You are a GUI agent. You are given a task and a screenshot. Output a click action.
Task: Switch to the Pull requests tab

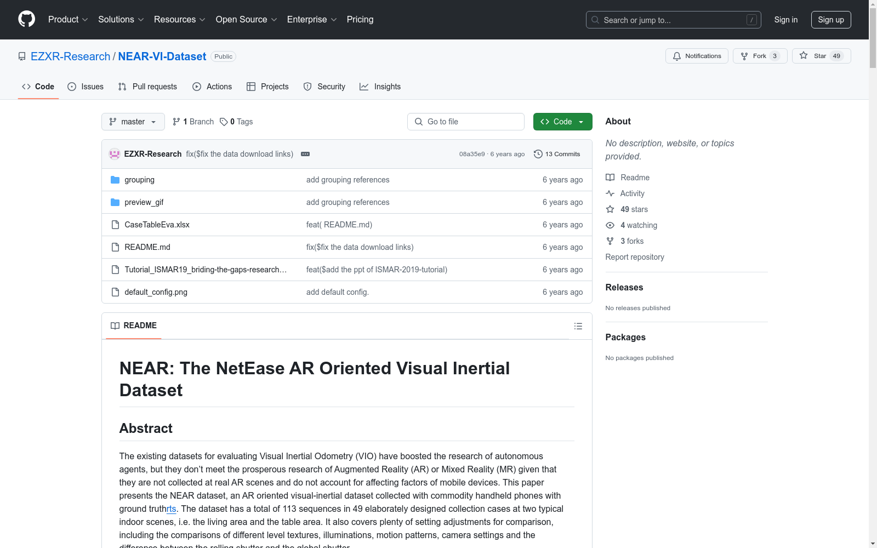(147, 87)
